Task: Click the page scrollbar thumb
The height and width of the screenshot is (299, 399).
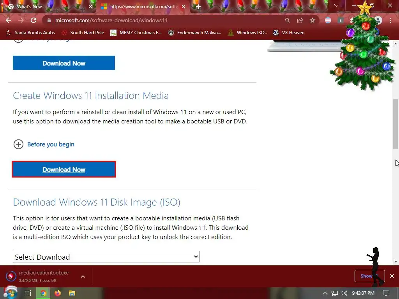Action: (395, 124)
